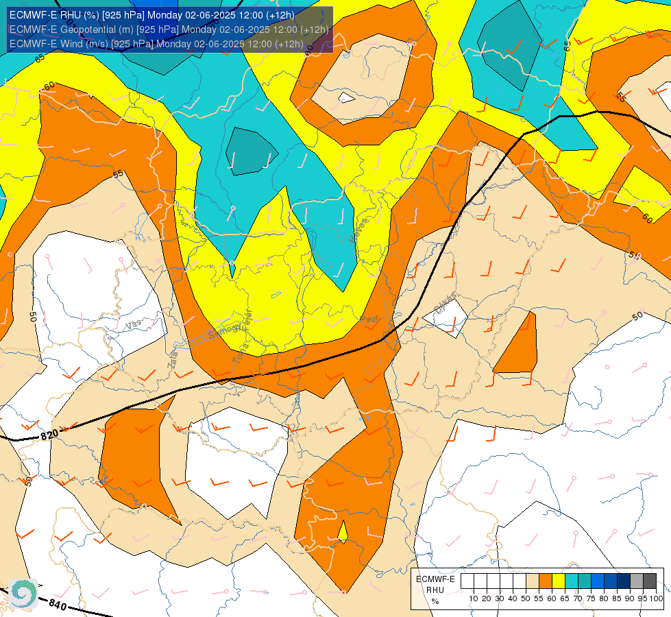Click the medium blue 80–85% legend swatch
This screenshot has height=617, width=671.
point(611,581)
